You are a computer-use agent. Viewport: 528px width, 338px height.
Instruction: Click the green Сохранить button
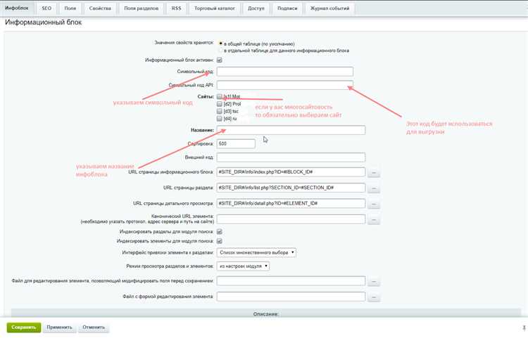click(x=24, y=327)
